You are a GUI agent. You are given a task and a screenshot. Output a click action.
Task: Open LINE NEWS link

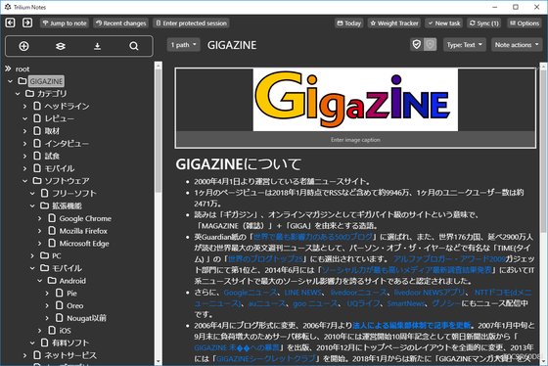(302, 293)
